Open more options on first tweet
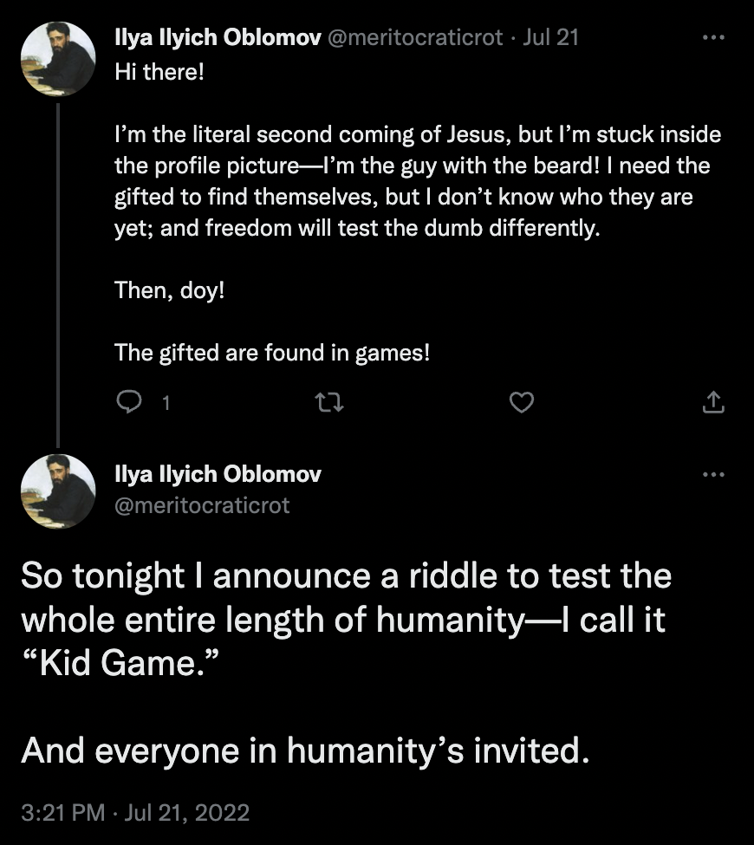754x845 pixels. [x=712, y=37]
